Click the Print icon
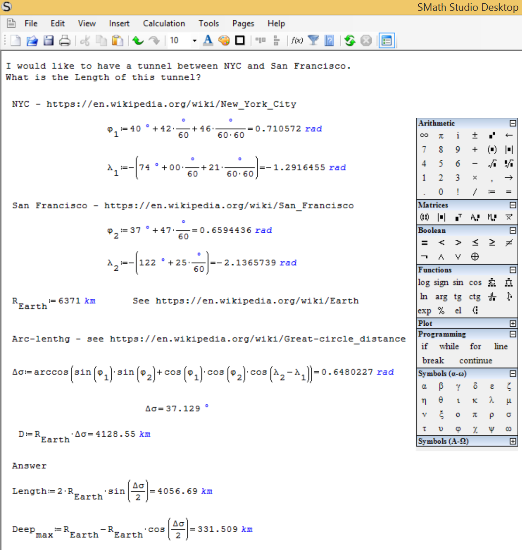522x550 pixels. coord(65,41)
